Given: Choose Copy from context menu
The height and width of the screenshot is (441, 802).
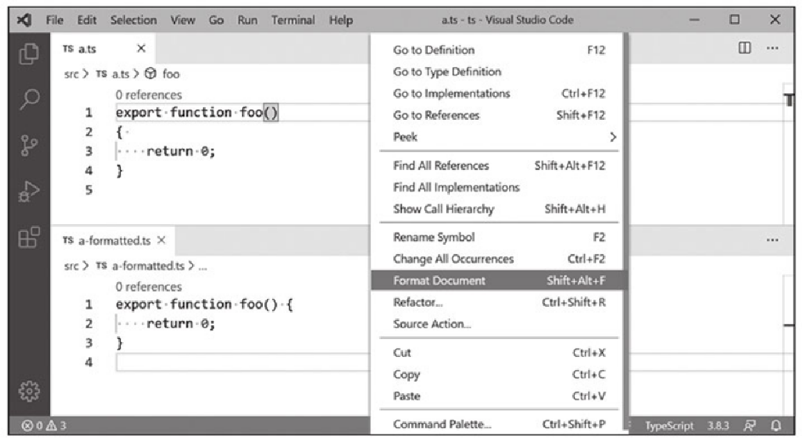Looking at the screenshot, I should pyautogui.click(x=498, y=375).
